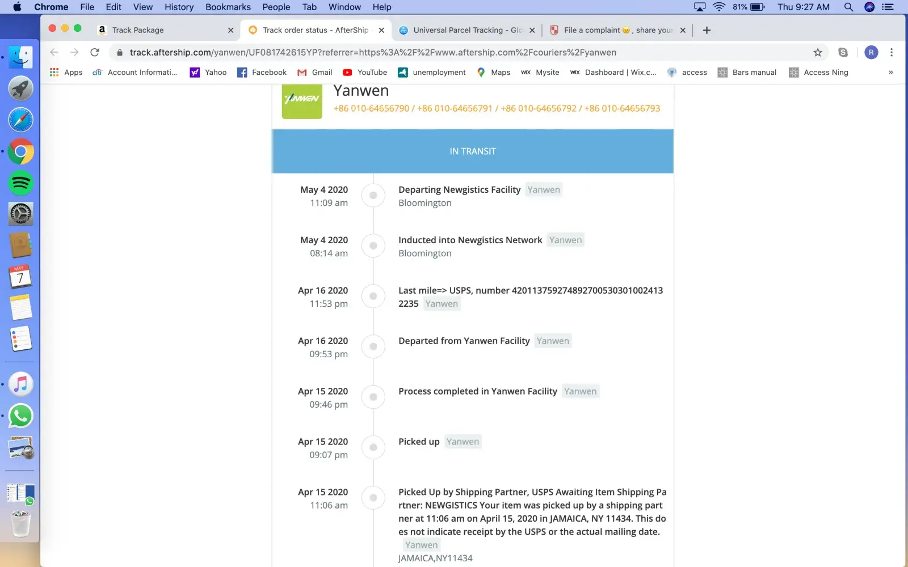
Task: Open the Access Ning bookmark
Action: [818, 72]
